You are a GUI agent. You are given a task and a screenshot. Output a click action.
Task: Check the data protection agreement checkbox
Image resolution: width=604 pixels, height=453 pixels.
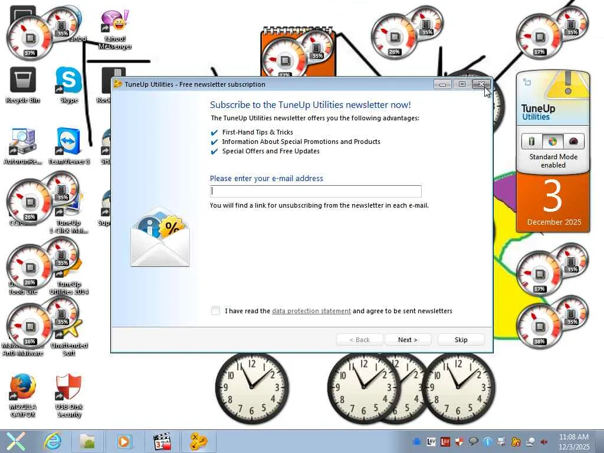[x=215, y=310]
